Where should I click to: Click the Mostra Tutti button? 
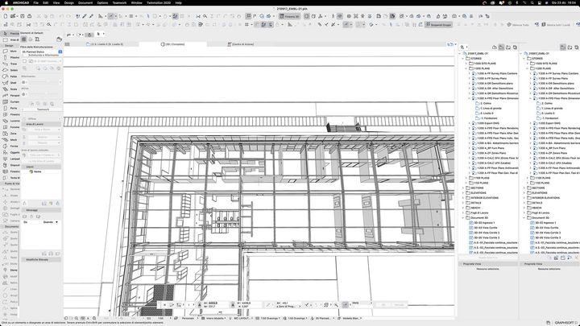(x=518, y=25)
